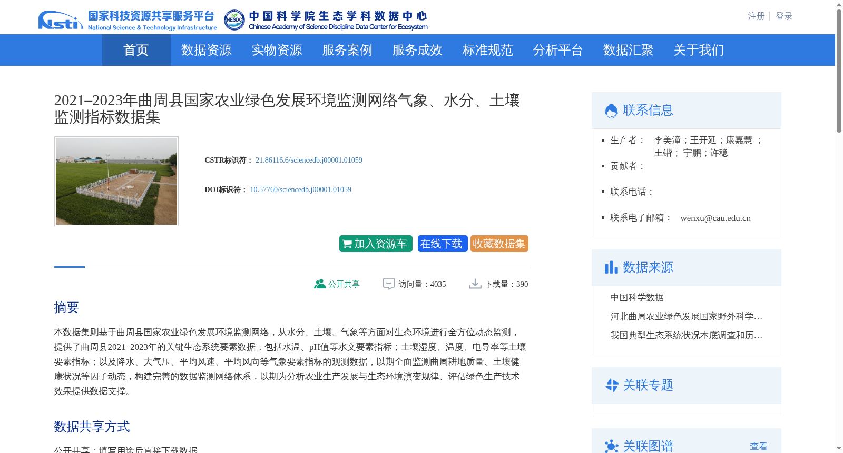843x453 pixels.
Task: Open the DOI identifier link
Action: tap(300, 189)
